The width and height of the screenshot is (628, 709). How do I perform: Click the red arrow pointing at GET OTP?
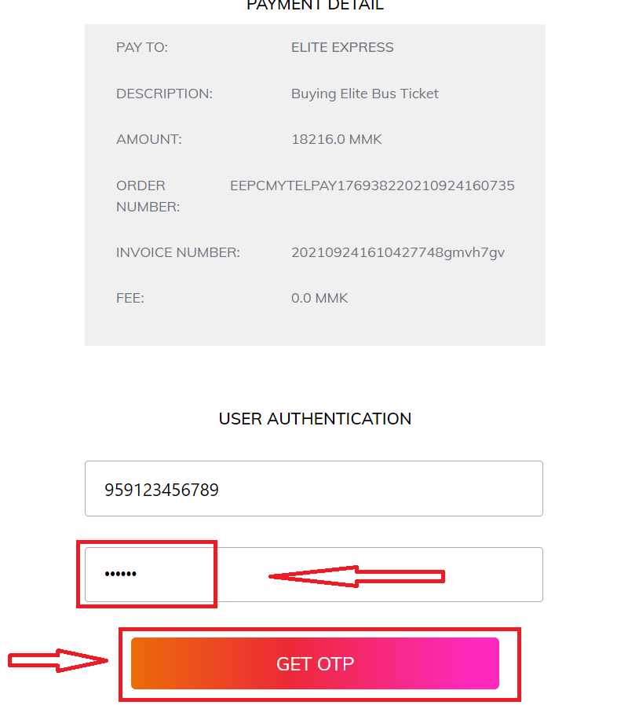click(x=59, y=661)
